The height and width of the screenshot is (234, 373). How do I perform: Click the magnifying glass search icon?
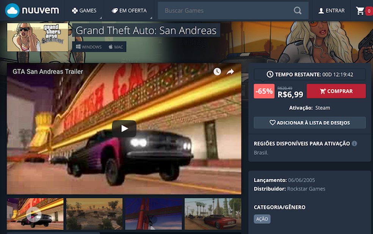[297, 11]
